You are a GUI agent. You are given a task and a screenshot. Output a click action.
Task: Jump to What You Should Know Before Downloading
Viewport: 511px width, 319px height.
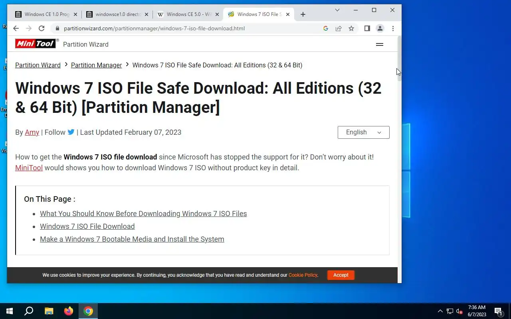tap(143, 214)
